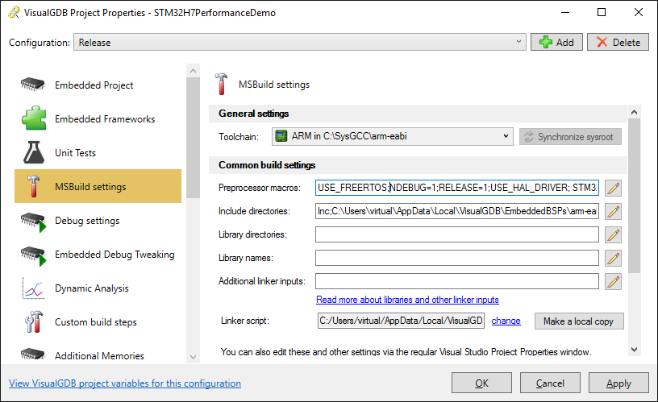
Task: Select the MSBuild settings page
Action: 98,186
